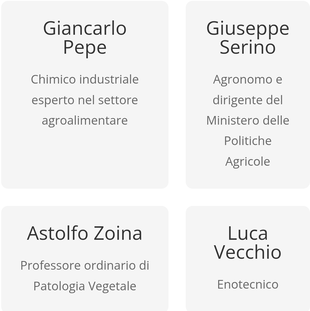Select the Astolfo Zoina name heading
The height and width of the screenshot is (311, 310).
(85, 233)
